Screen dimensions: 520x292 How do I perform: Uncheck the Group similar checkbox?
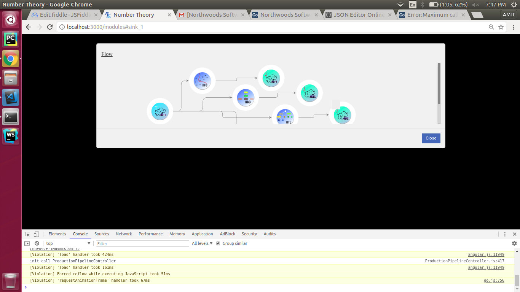[x=218, y=243]
